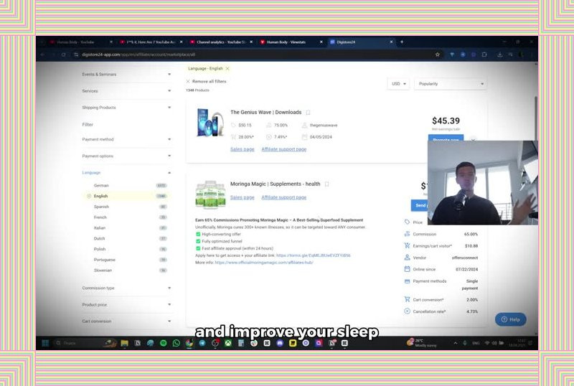The image size is (574, 386).
Task: Expand the Product price filter
Action: click(126, 305)
